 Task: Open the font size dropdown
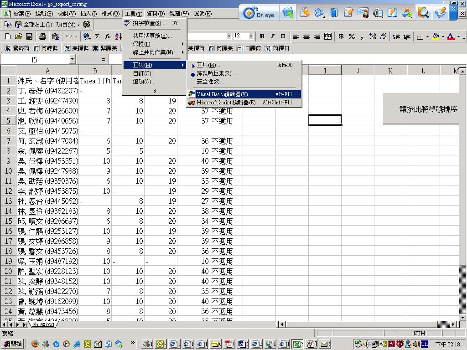(x=250, y=36)
